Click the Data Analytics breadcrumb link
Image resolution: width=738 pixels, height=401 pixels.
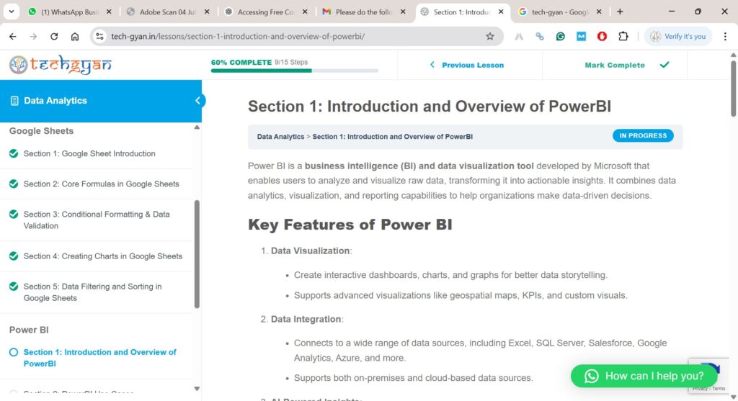(280, 137)
